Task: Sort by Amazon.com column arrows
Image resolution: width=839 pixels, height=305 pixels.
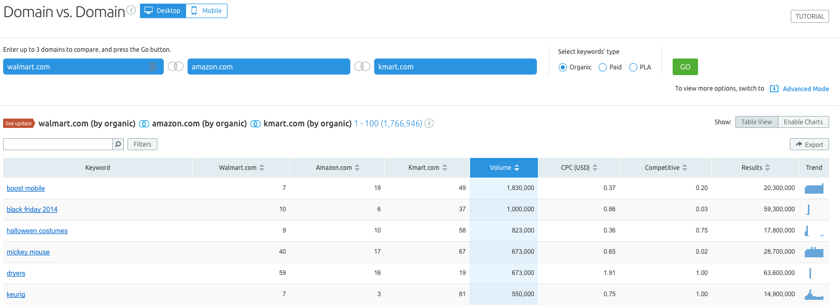Action: pos(357,168)
